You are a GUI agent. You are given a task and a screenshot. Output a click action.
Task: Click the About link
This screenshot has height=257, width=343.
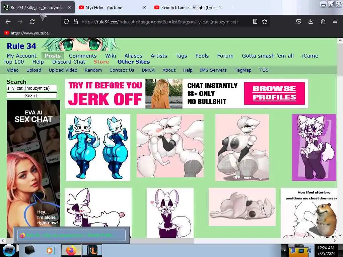pyautogui.click(x=169, y=70)
